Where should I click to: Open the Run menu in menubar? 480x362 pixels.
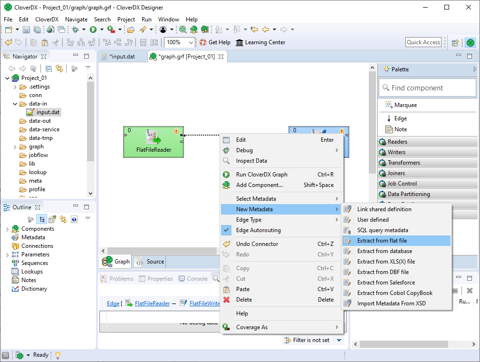(146, 20)
